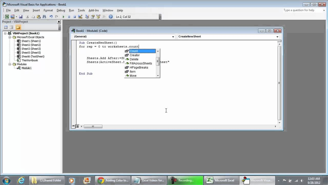
Task: Collapse the Microsoft Excel Objects folder
Action: point(10,37)
